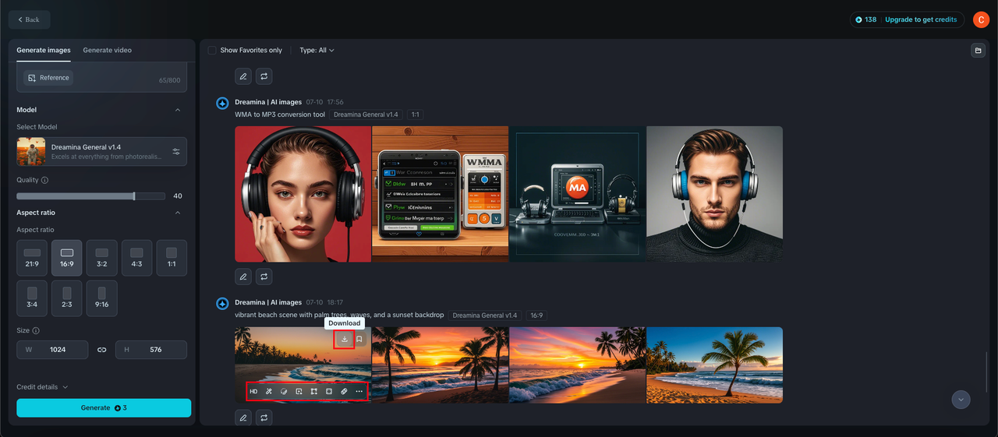Click the Size info icon
This screenshot has height=437, width=998.
pyautogui.click(x=36, y=331)
